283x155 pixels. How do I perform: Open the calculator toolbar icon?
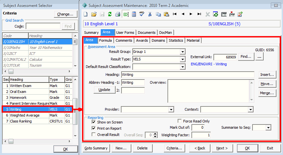click(134, 14)
